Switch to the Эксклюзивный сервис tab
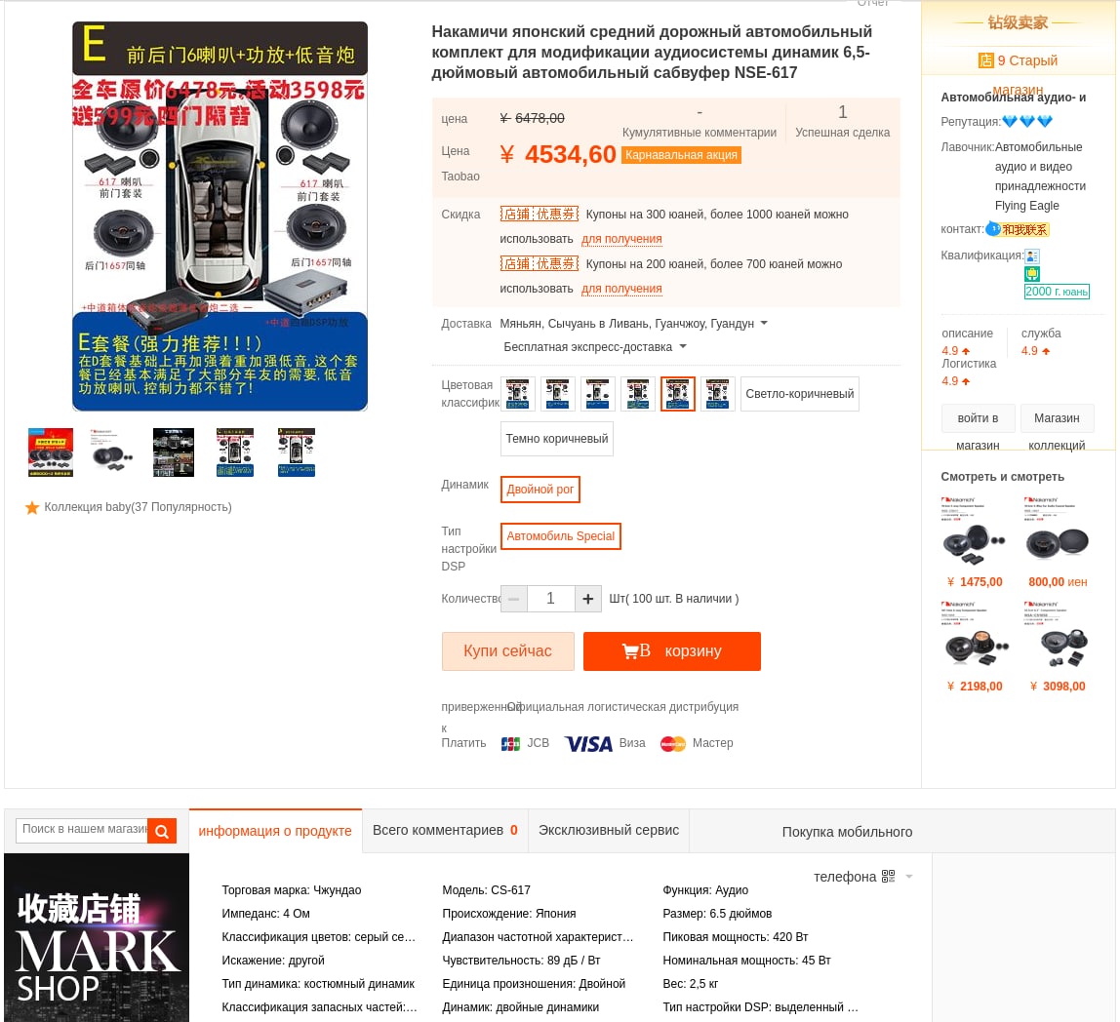This screenshot has height=1022, width=1120. (609, 831)
